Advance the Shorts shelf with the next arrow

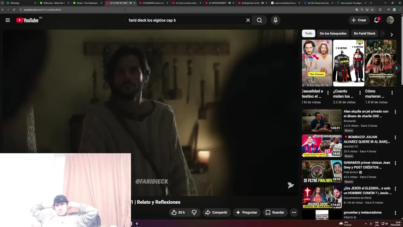(x=396, y=68)
